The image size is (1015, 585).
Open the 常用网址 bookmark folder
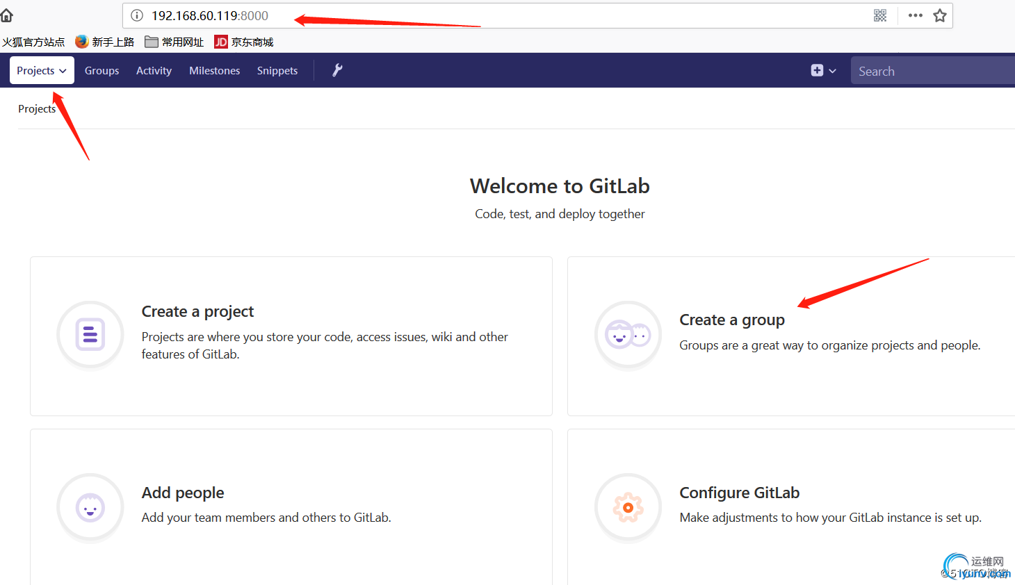click(x=174, y=42)
